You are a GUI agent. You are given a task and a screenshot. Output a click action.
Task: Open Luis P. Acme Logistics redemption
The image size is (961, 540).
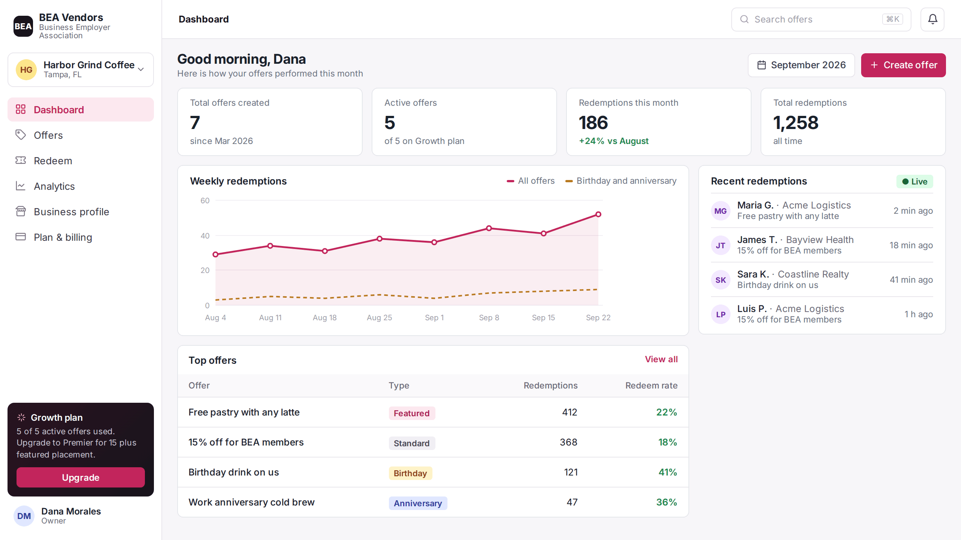pyautogui.click(x=822, y=314)
